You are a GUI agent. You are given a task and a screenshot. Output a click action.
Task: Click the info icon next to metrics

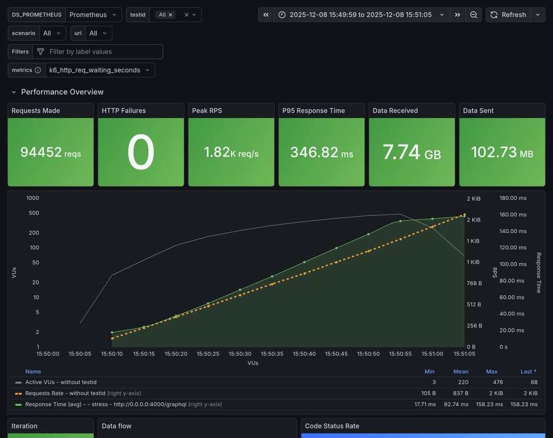pos(39,70)
